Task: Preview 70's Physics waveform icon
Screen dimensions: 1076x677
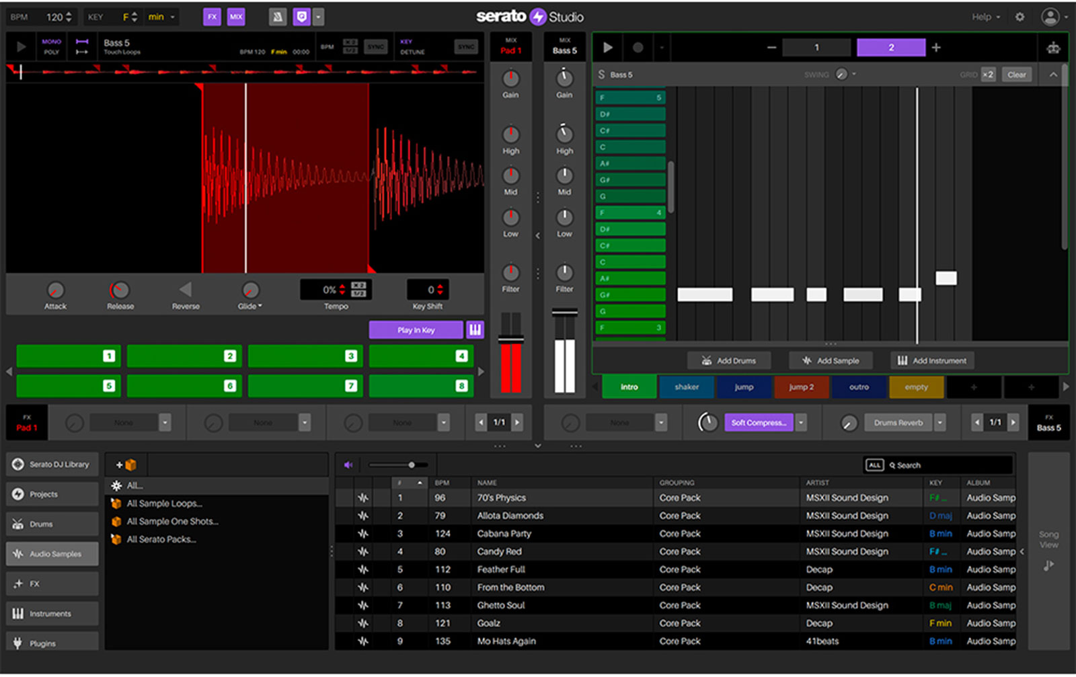Action: pos(363,498)
